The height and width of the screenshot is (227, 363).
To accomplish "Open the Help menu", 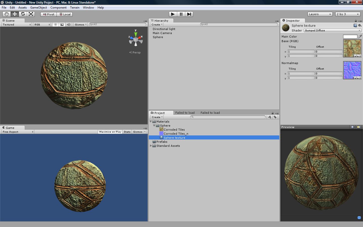I will point(101,8).
